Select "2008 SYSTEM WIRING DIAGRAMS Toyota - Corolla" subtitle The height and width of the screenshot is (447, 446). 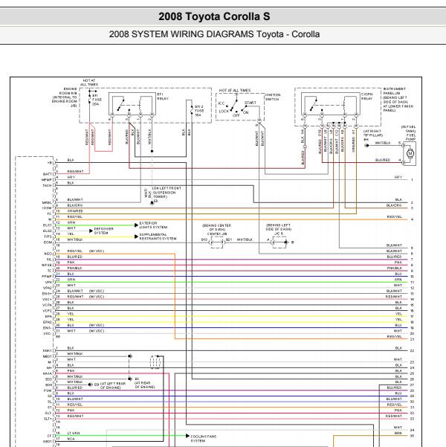pyautogui.click(x=214, y=34)
